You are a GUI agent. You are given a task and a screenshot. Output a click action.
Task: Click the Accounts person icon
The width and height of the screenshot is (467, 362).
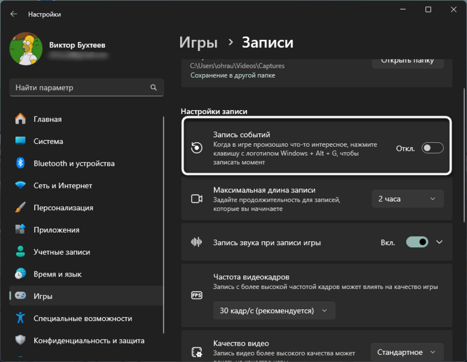pyautogui.click(x=21, y=252)
